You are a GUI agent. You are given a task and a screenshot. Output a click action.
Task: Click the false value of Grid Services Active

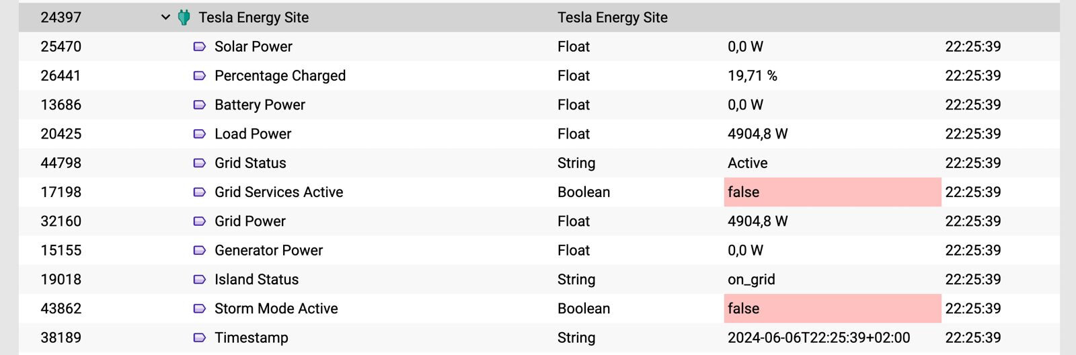(833, 192)
